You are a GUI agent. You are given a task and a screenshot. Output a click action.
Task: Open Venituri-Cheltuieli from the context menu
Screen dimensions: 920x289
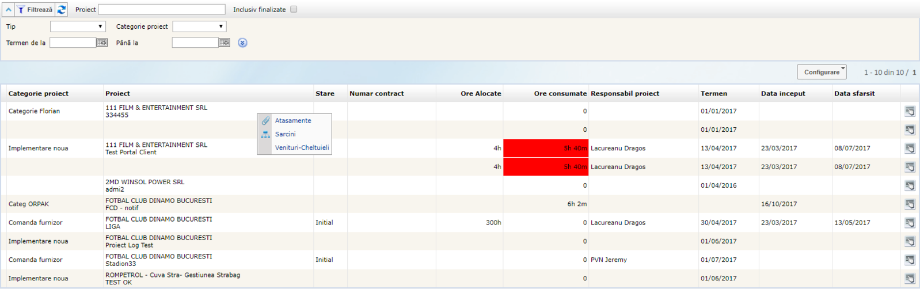(302, 148)
